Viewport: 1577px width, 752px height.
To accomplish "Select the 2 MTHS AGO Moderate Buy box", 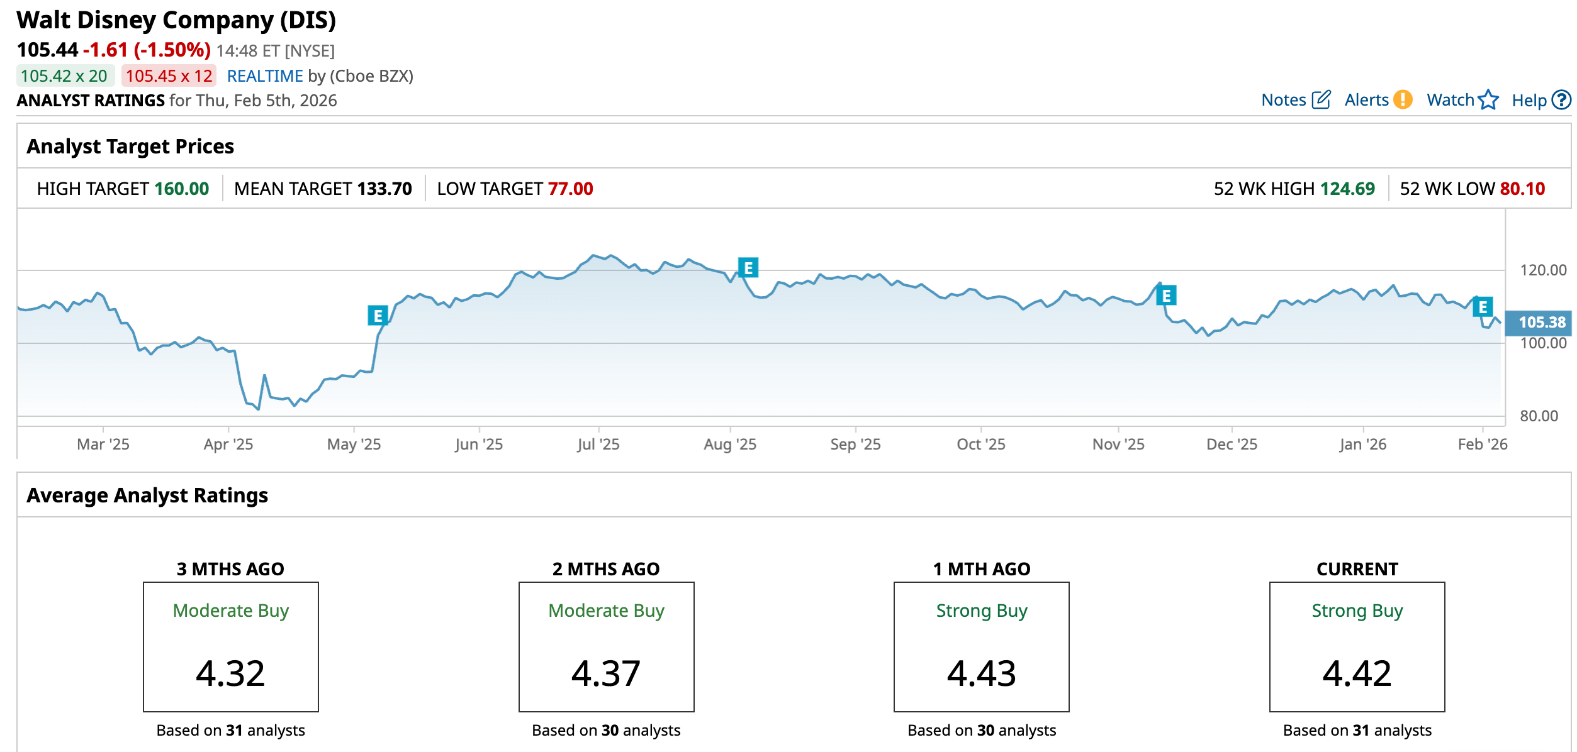I will click(606, 647).
